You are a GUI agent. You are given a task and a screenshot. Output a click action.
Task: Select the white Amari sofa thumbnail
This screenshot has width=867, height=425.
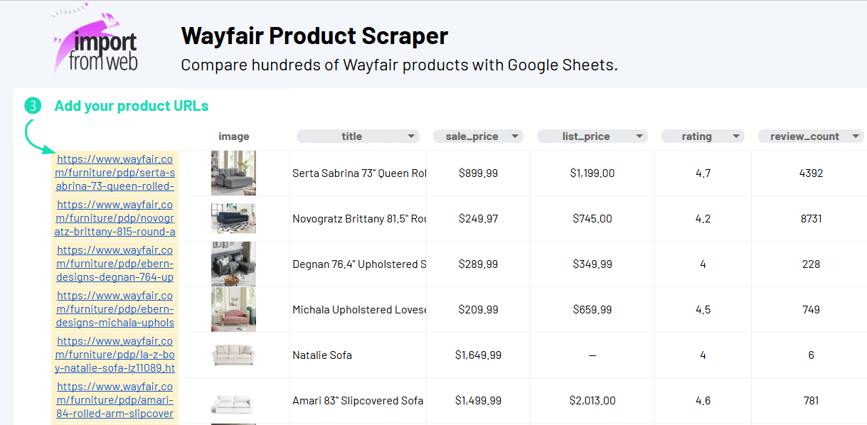[233, 403]
